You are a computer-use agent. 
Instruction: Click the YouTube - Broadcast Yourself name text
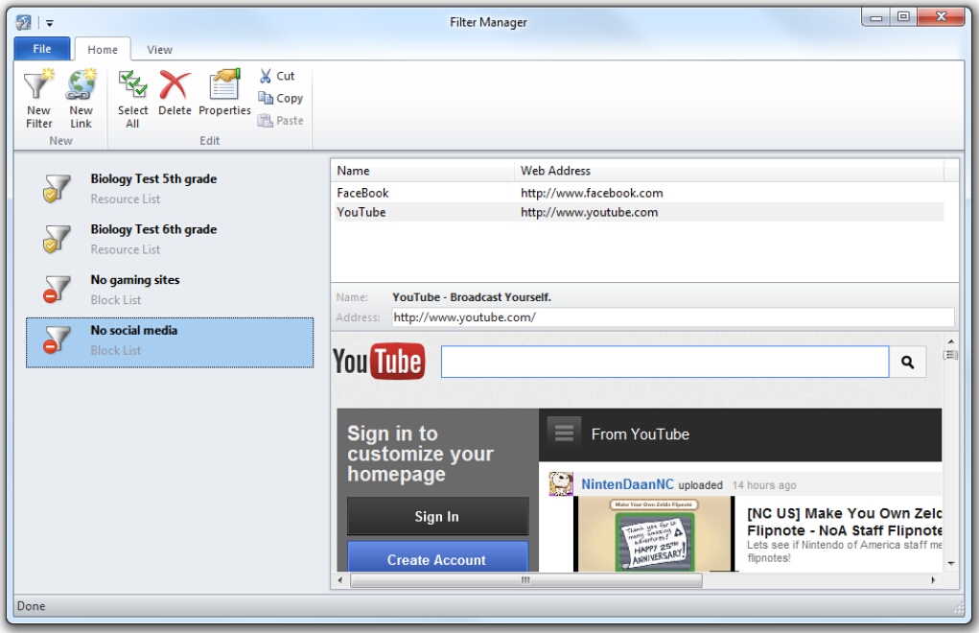click(x=472, y=297)
